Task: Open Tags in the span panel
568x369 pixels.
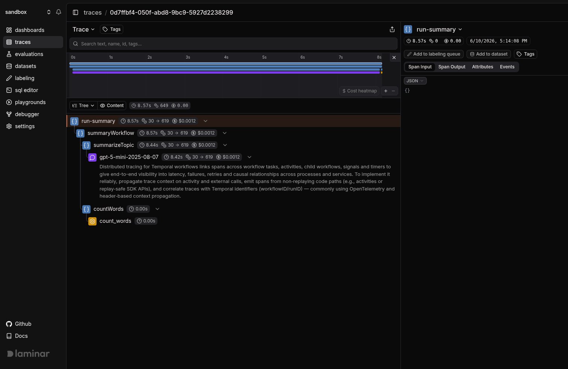Action: pos(526,54)
